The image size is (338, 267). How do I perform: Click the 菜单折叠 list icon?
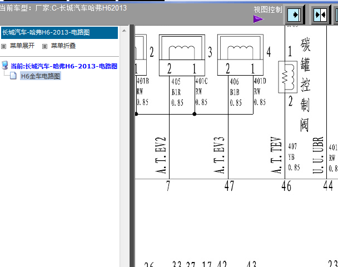[x=44, y=46]
